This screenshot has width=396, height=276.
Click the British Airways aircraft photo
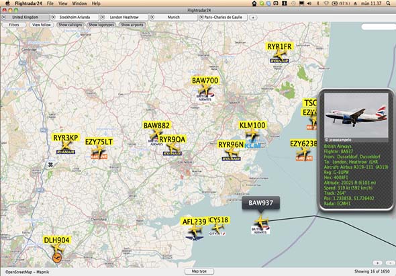[x=356, y=116]
